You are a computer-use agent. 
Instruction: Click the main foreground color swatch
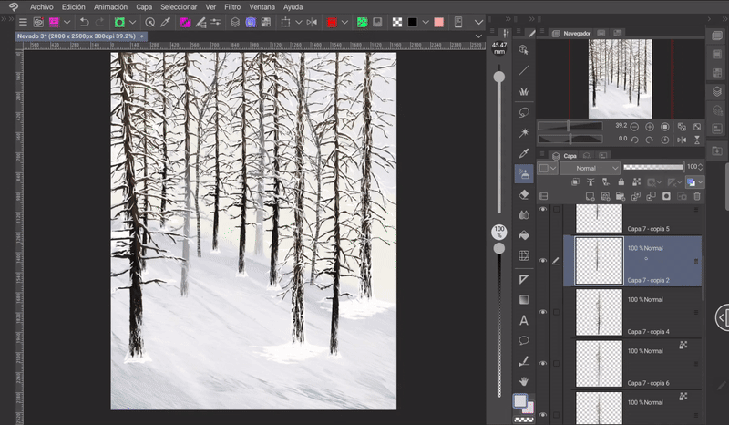tap(520, 400)
